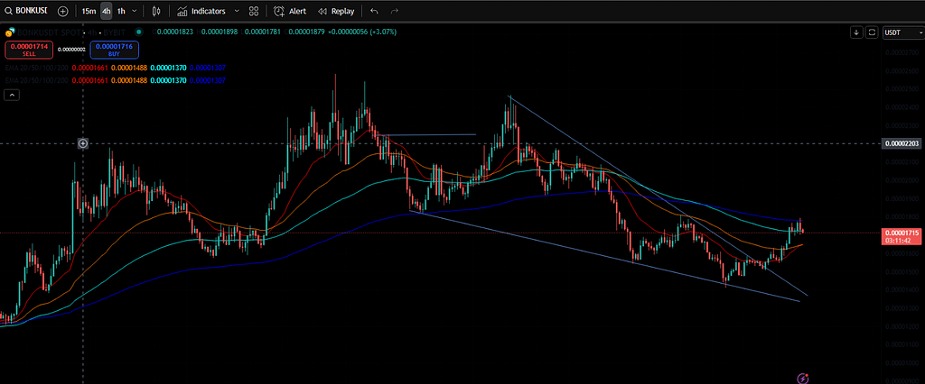Switch chart to the 1h interval
Screen dimensions: 925x384
pyautogui.click(x=121, y=11)
